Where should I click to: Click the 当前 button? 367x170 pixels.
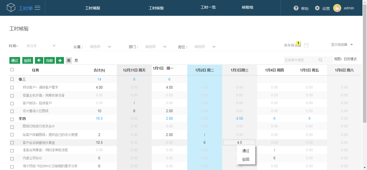point(49,61)
